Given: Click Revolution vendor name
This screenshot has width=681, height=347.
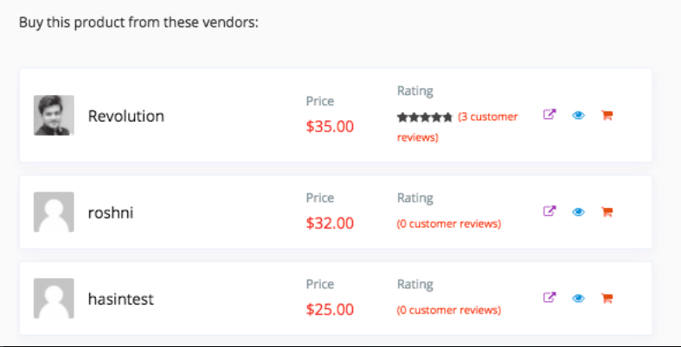Looking at the screenshot, I should (x=126, y=117).
